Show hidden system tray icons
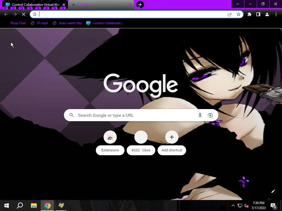The width and height of the screenshot is (282, 211). tap(233, 206)
